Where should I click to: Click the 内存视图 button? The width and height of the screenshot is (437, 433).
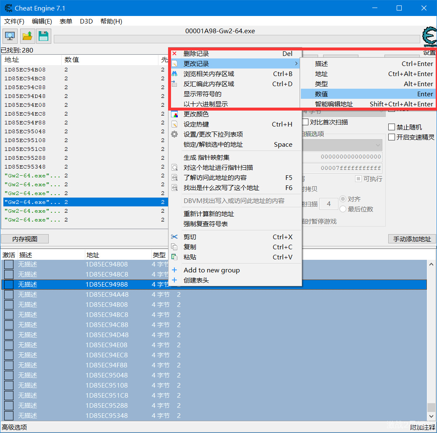[x=25, y=239]
